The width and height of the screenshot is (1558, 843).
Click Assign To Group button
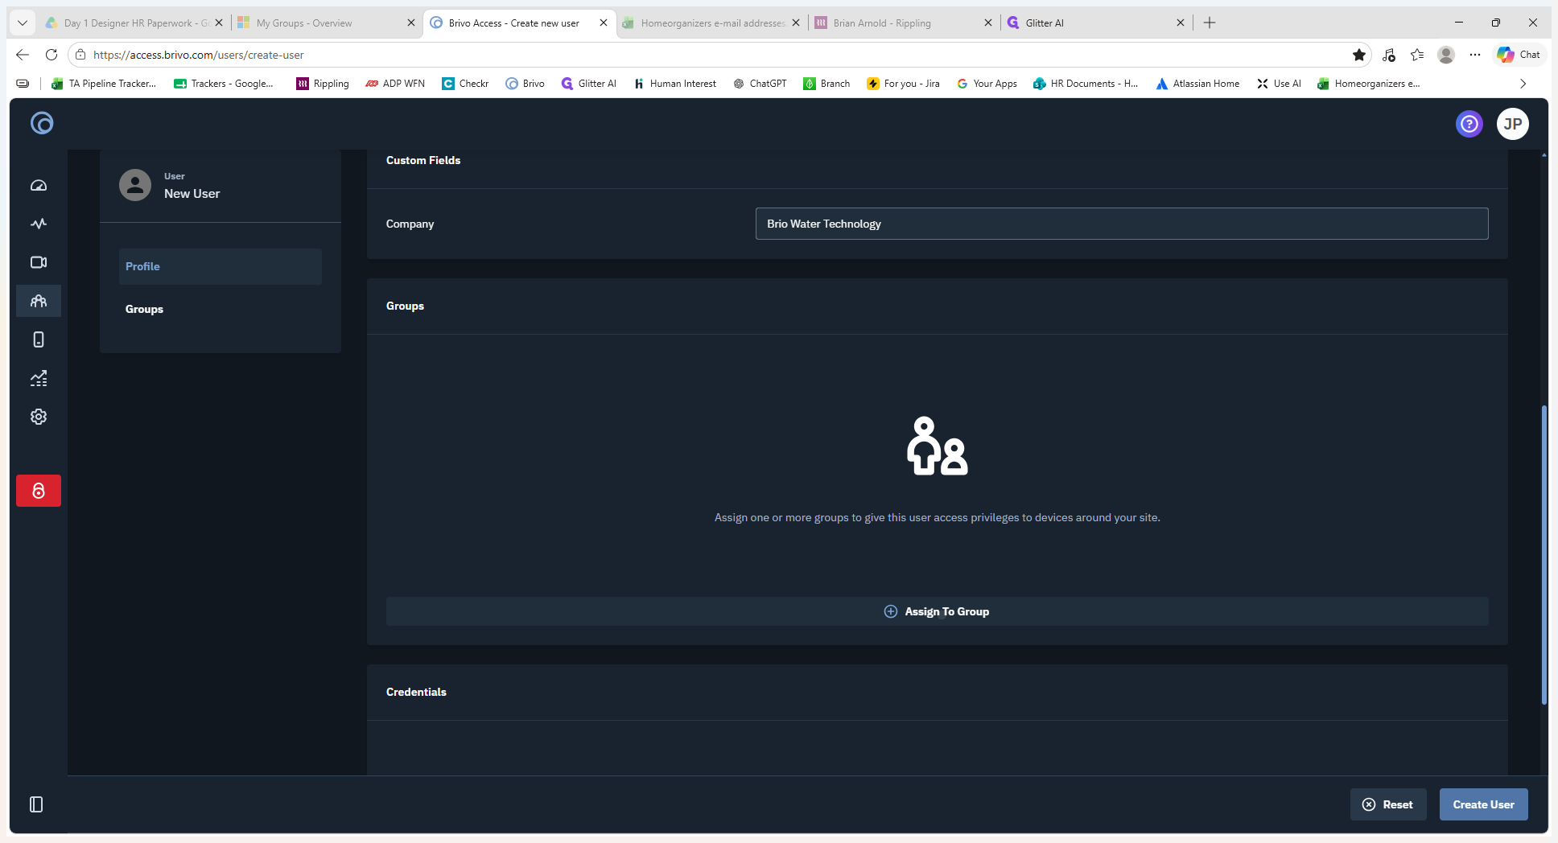[937, 611]
